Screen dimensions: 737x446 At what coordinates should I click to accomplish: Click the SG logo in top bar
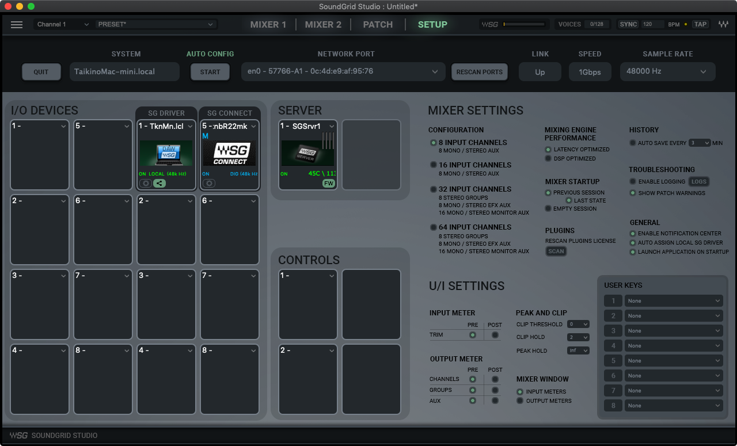tap(490, 24)
